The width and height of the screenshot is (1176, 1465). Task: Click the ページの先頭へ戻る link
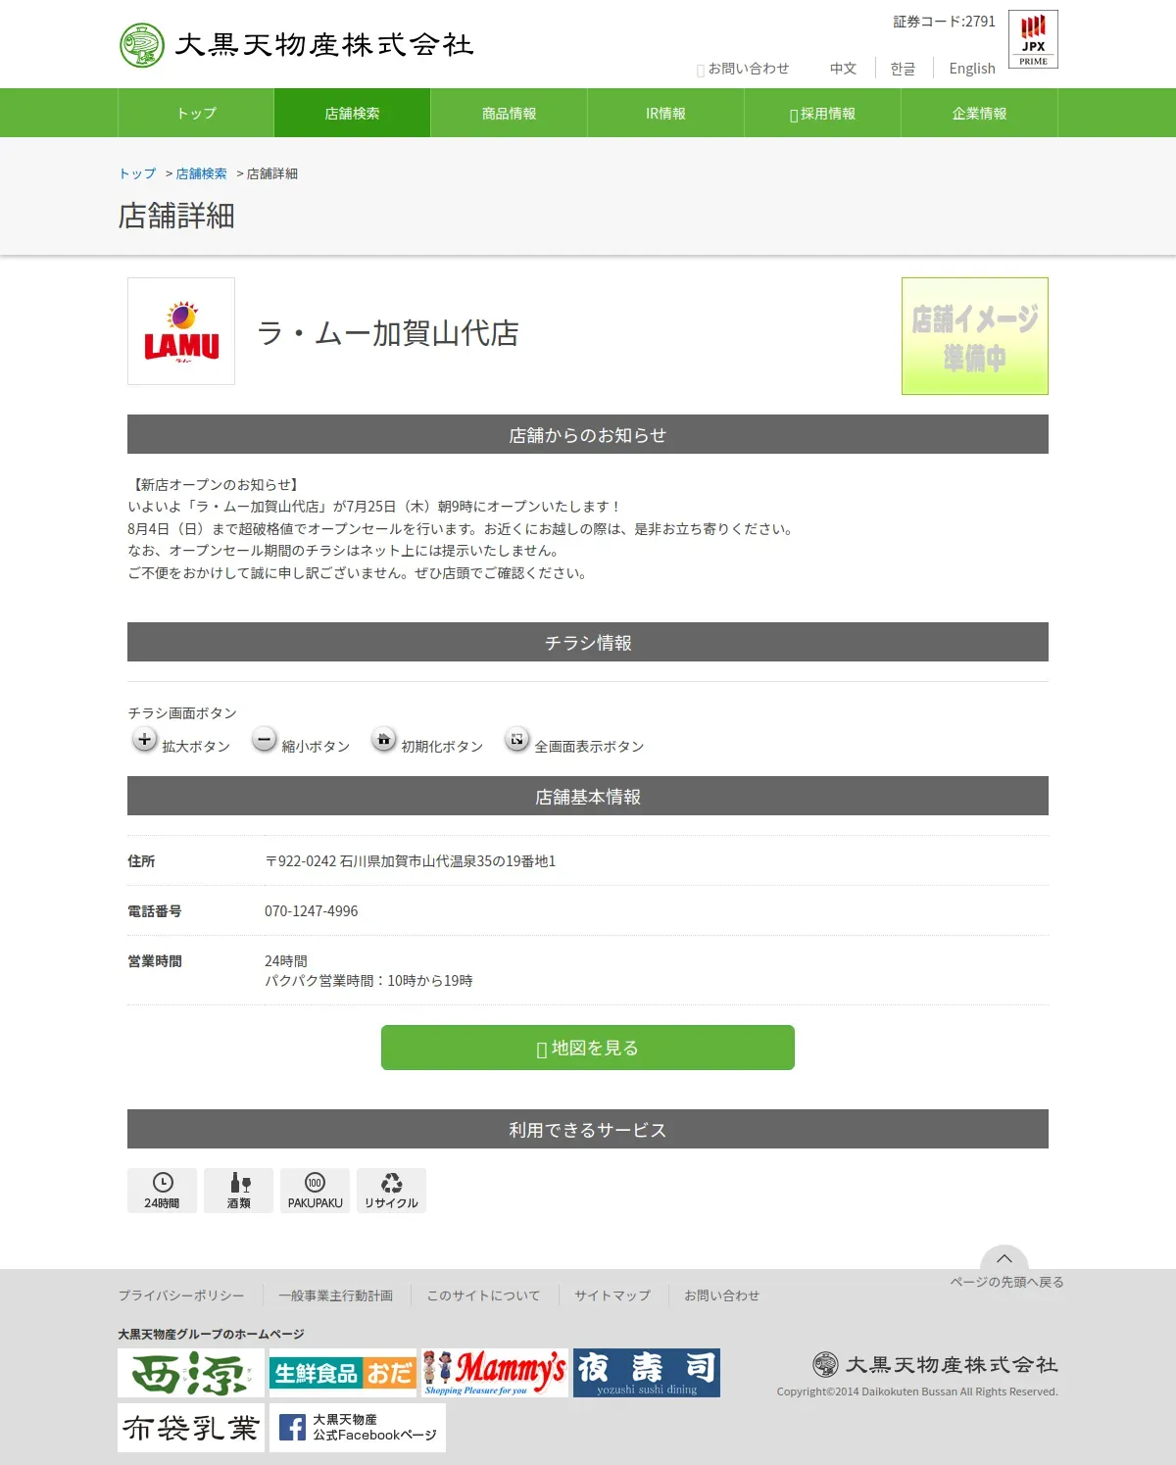pos(1006,1282)
